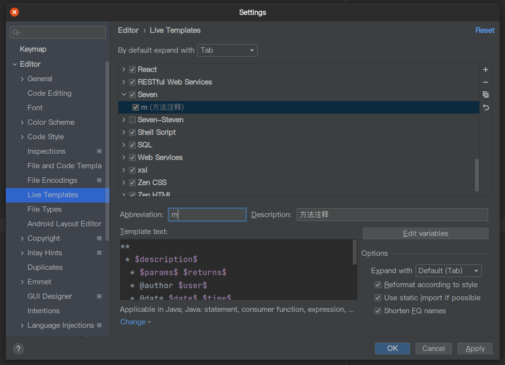This screenshot has width=505, height=365.
Task: Open the Keymap settings page
Action: [33, 49]
